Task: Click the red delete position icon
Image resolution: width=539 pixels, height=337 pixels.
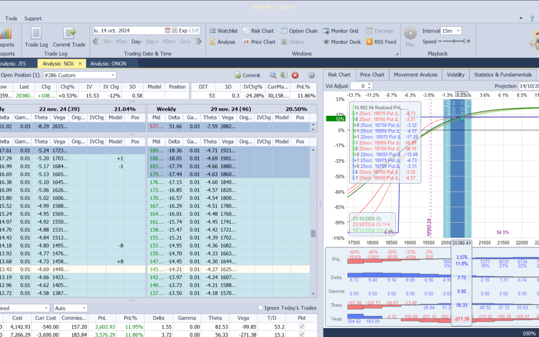Action: (295, 75)
